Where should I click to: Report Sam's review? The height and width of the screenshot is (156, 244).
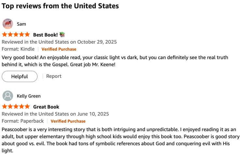54,76
